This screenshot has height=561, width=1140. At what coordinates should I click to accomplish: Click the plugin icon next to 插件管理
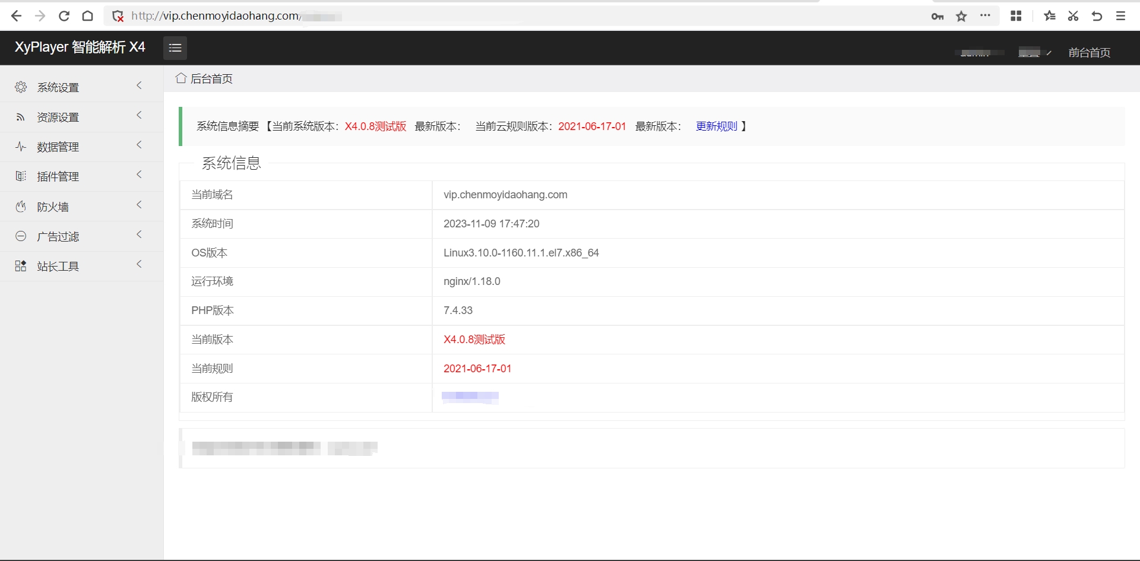tap(21, 176)
